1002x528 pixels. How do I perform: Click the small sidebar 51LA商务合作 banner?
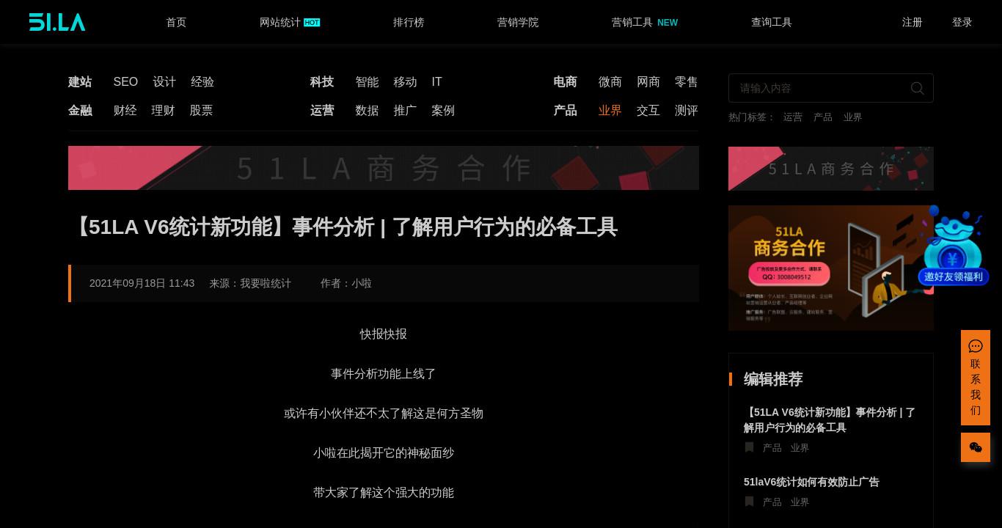(x=831, y=169)
